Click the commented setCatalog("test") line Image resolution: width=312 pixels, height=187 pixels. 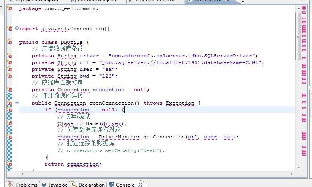(x=111, y=150)
